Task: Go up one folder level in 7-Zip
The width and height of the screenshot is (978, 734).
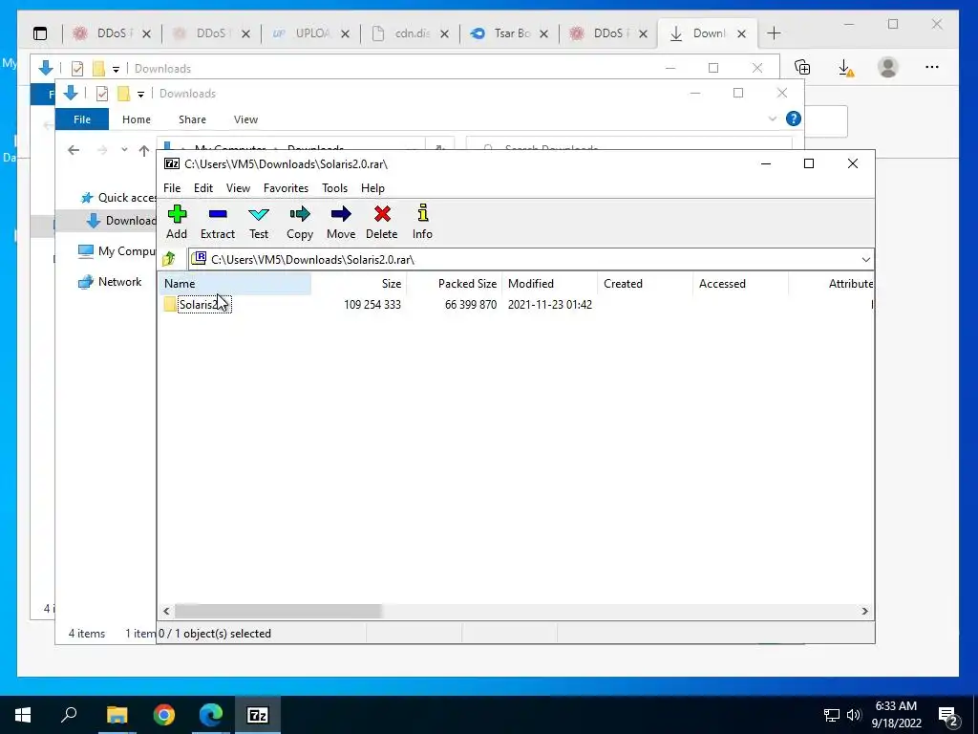Action: tap(169, 259)
